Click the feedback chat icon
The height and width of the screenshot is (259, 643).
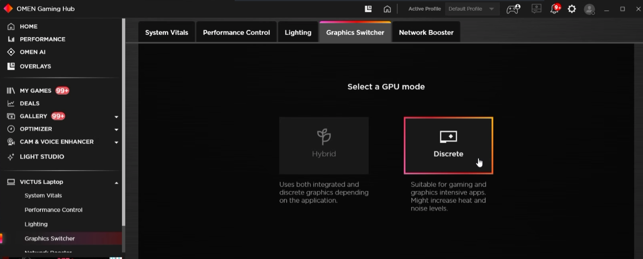click(536, 9)
